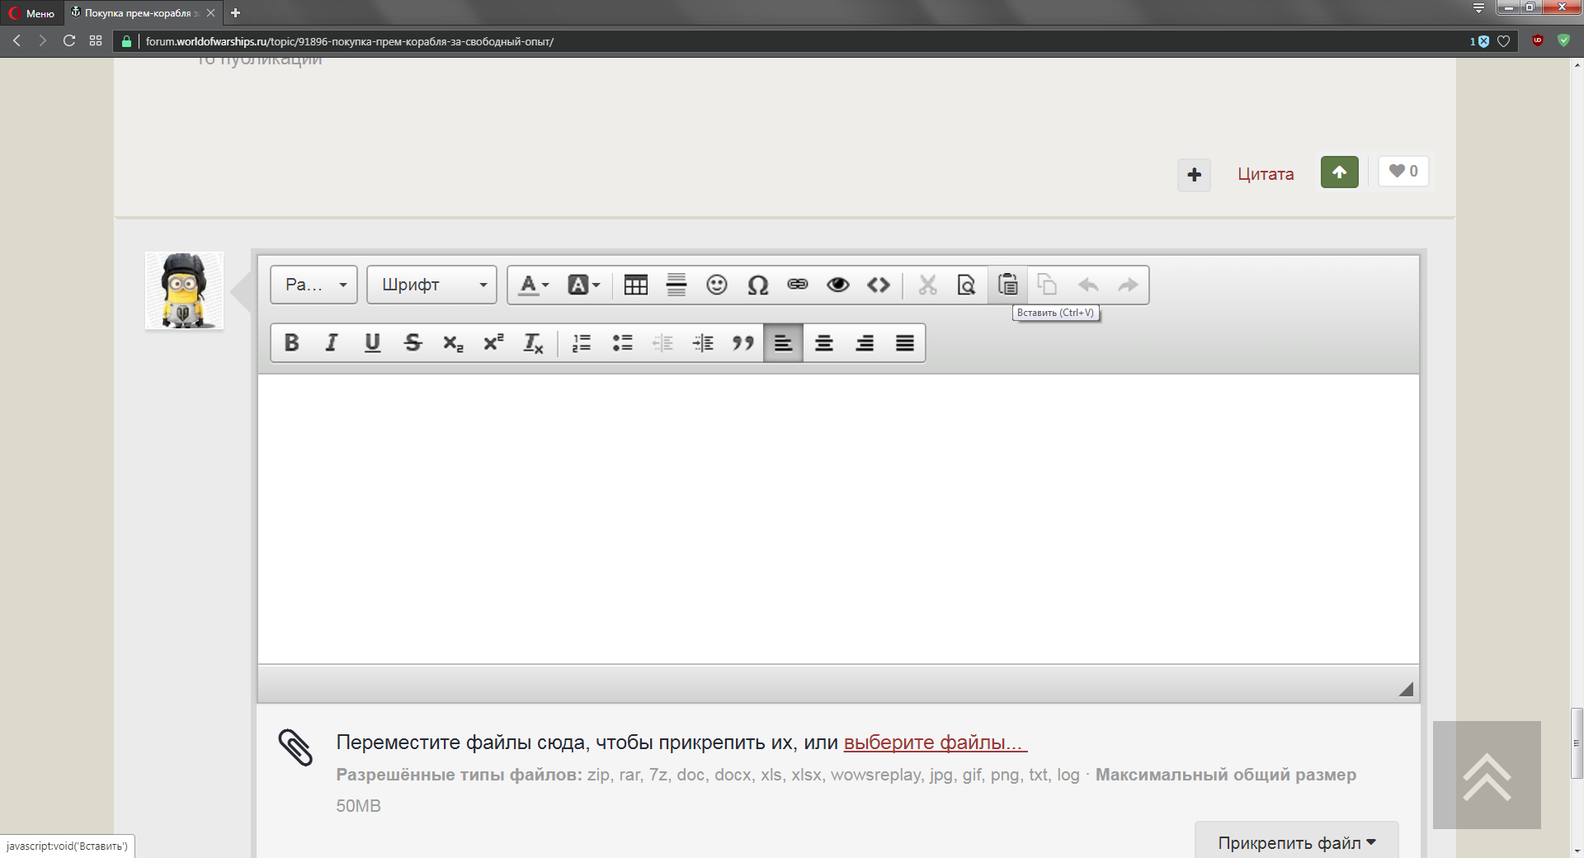
Task: Insert a numbered list
Action: pyautogui.click(x=582, y=343)
